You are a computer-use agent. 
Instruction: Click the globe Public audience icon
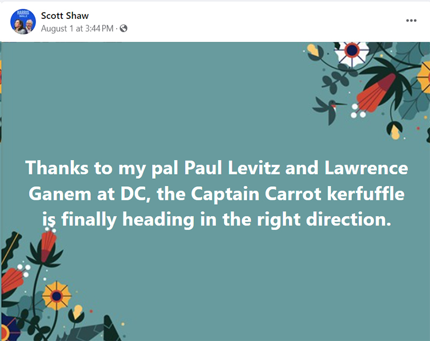(123, 28)
